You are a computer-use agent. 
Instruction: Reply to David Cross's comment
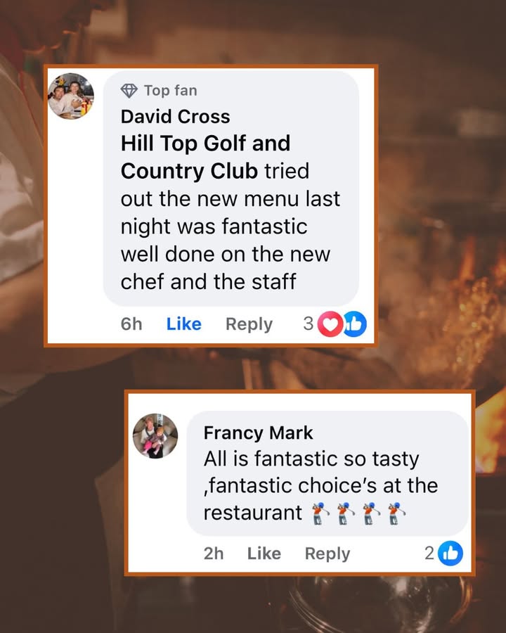point(249,324)
